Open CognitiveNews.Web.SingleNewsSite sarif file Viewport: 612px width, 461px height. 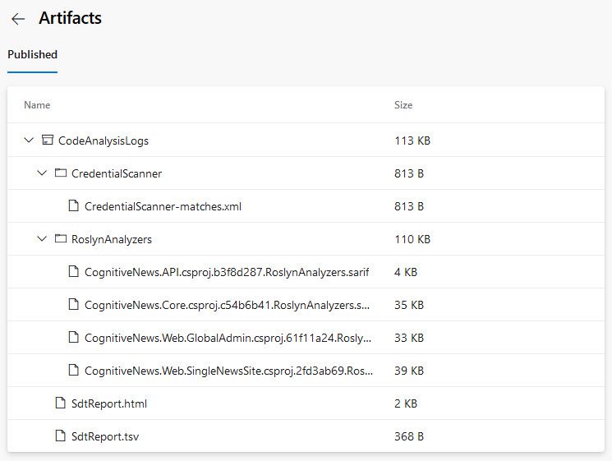coord(227,371)
